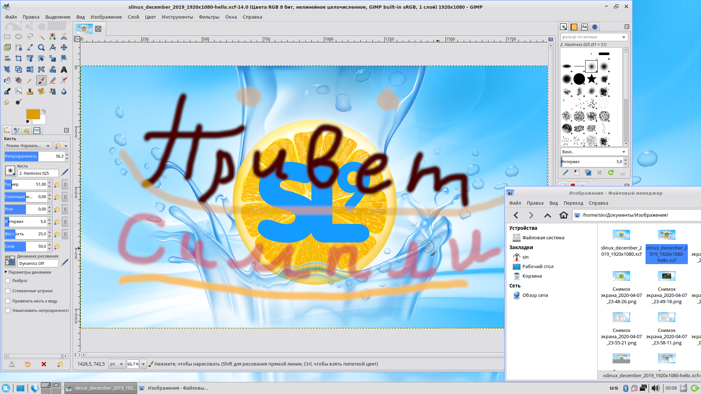The height and width of the screenshot is (394, 701).
Task: Select the Clone stamp tool
Action: [30, 91]
